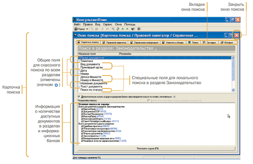The image size is (253, 164).
Task: Switch to the Справочная информация tab
Action: point(145,43)
